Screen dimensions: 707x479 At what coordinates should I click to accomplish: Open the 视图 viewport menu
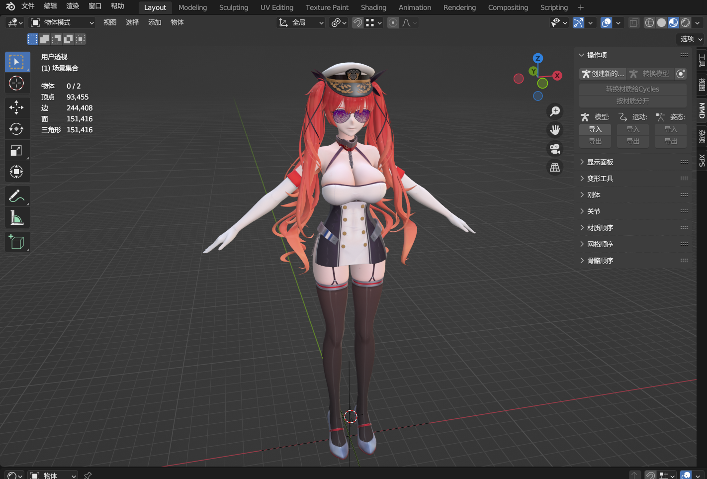tap(110, 23)
